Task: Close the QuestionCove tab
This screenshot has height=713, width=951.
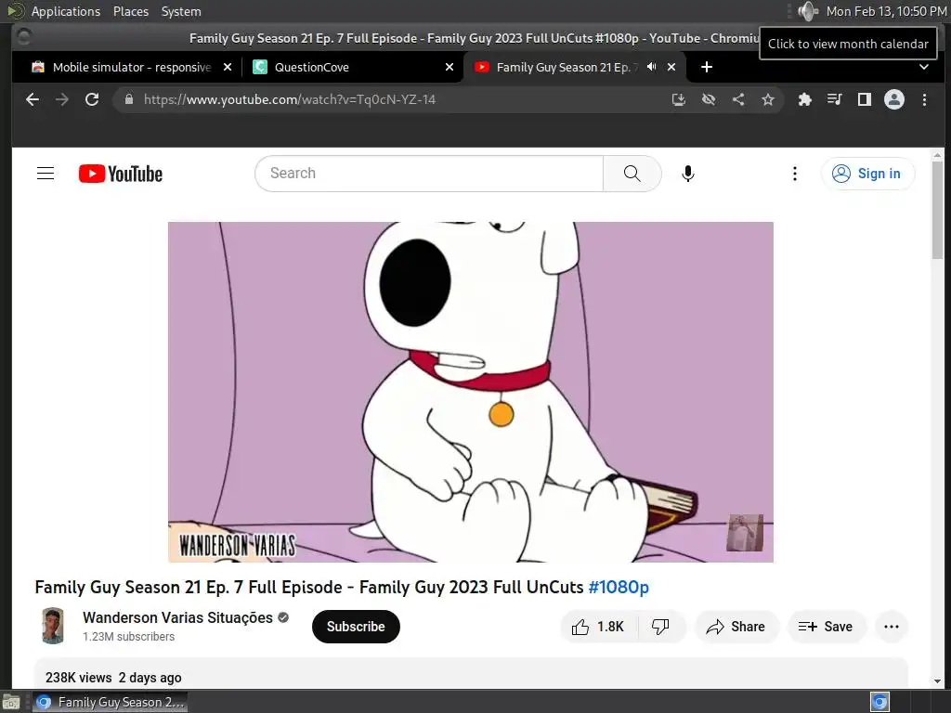Action: click(x=449, y=67)
